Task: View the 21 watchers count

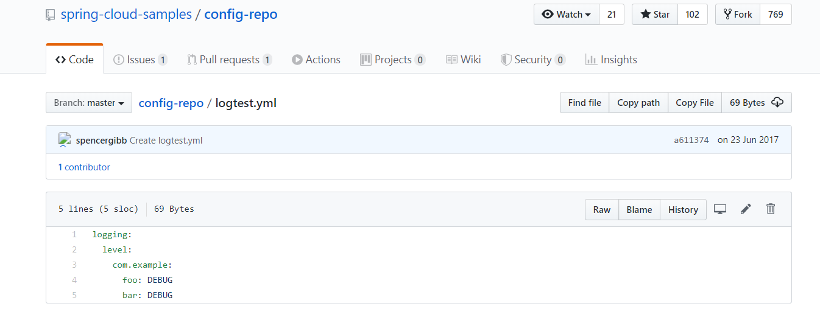Action: pyautogui.click(x=612, y=15)
